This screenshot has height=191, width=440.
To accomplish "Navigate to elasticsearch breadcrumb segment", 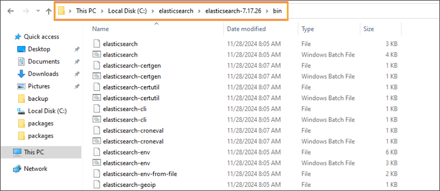I will 176,11.
